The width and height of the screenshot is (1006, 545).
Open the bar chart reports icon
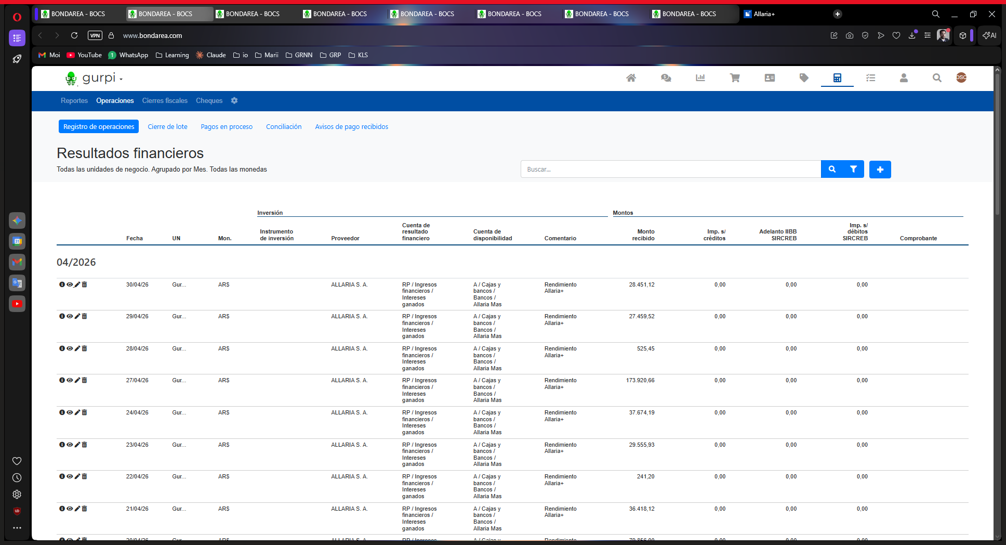point(700,78)
